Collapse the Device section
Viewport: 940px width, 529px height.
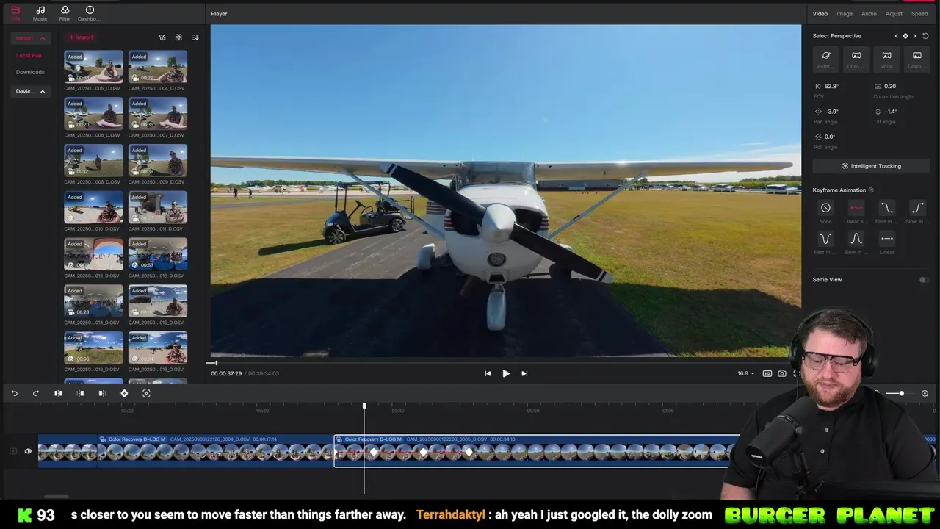pyautogui.click(x=30, y=91)
